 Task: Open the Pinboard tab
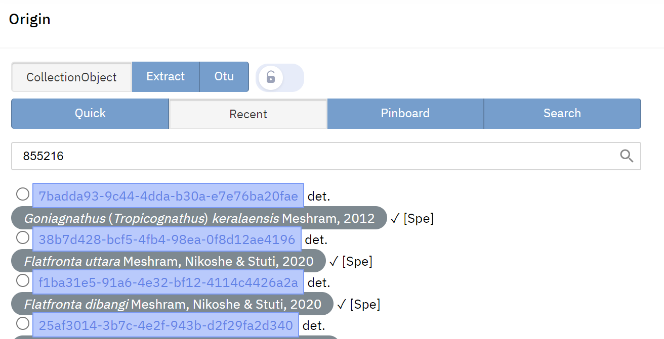(x=405, y=113)
